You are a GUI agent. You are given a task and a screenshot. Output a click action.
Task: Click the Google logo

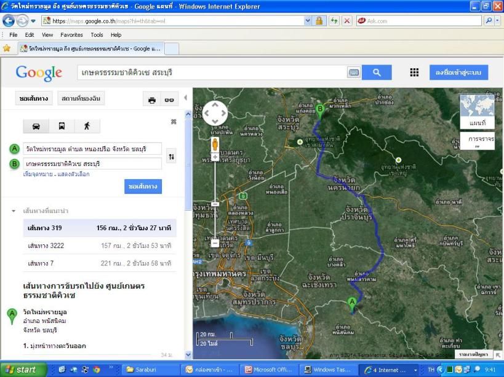[x=39, y=73]
